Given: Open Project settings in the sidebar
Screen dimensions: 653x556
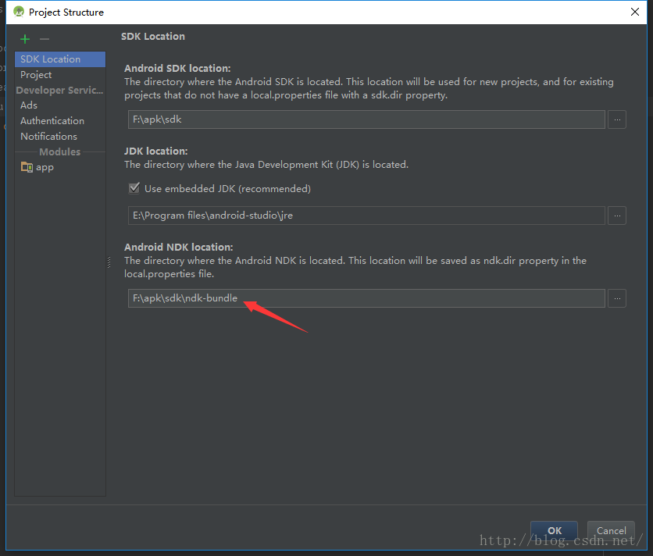Looking at the screenshot, I should click(60, 75).
